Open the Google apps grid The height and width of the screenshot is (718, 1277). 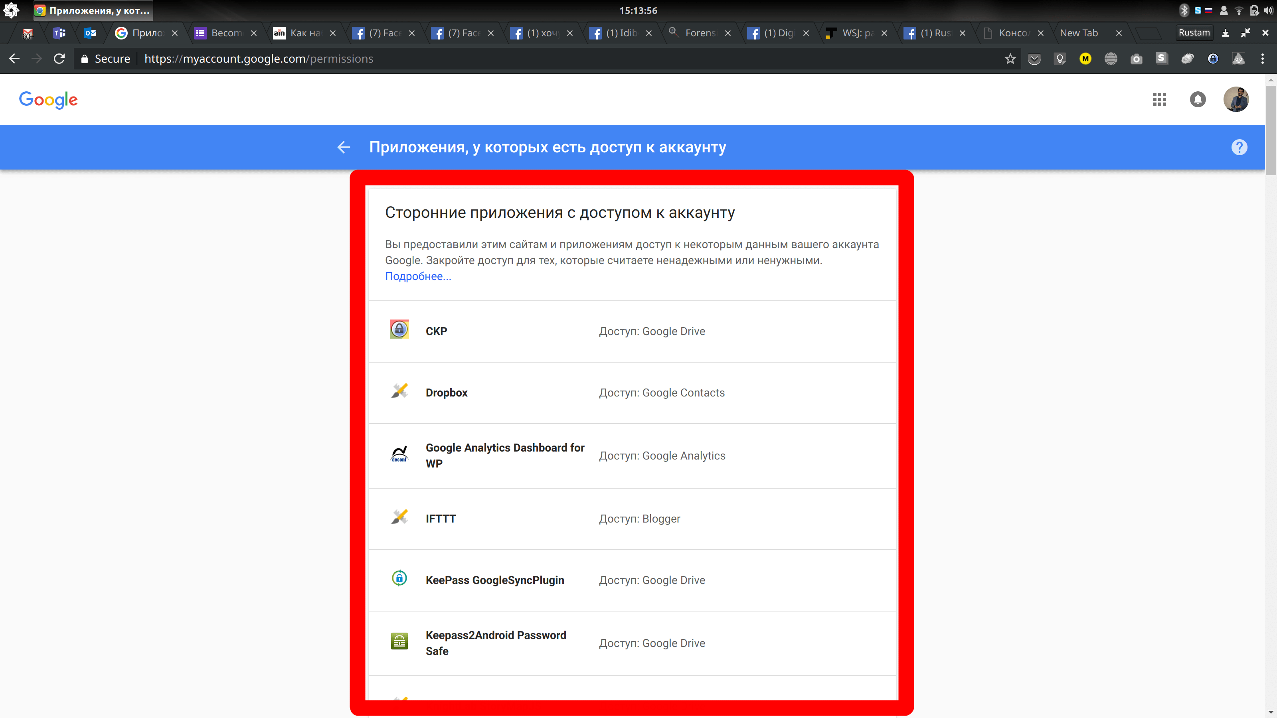point(1159,100)
